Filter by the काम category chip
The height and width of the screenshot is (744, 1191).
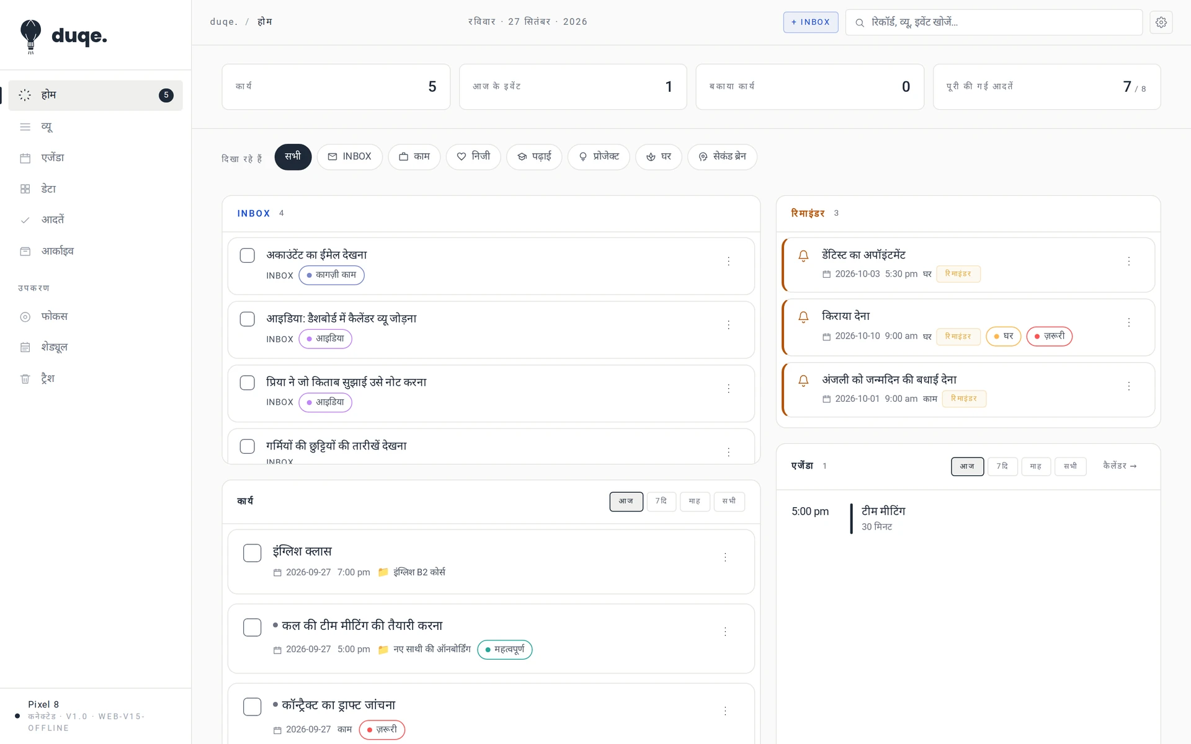point(414,157)
